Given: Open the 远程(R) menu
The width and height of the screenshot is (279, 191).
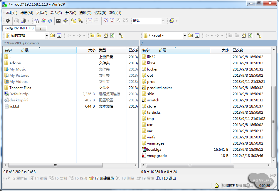Looking at the screenshot, I should click(x=100, y=13).
